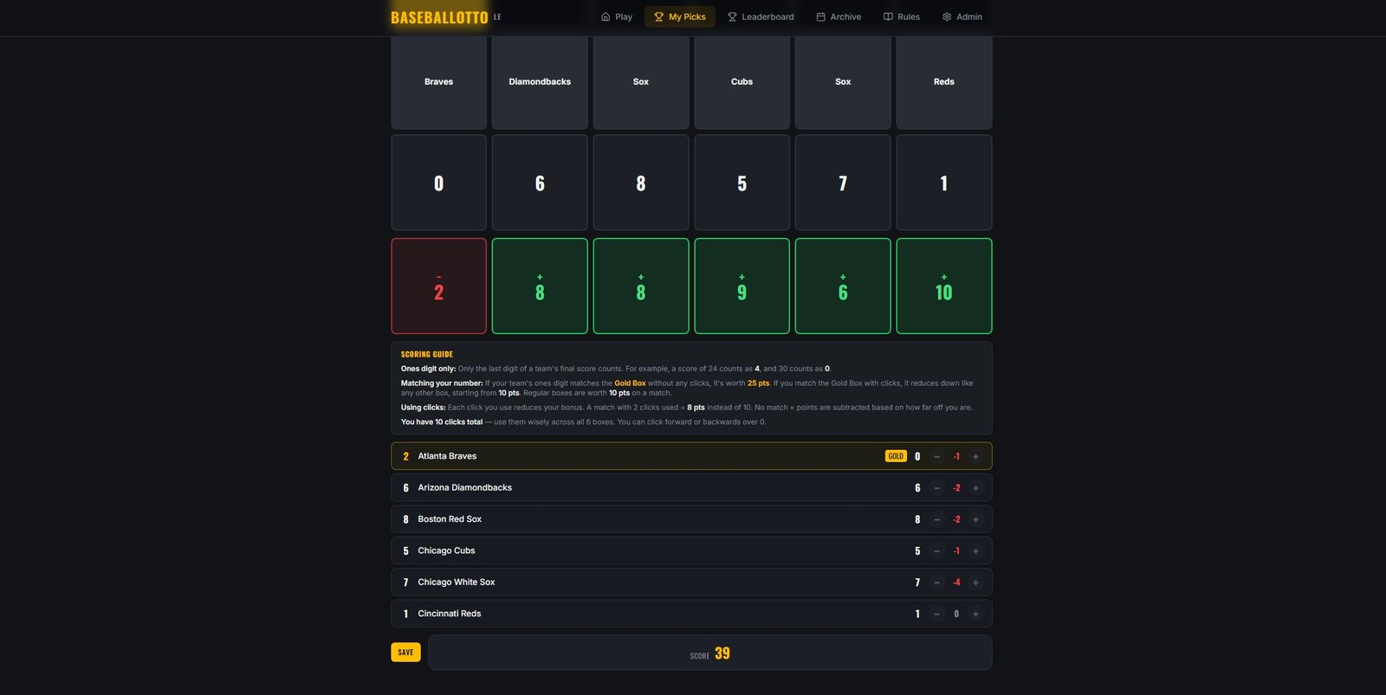Select the green plus 10 result box
The height and width of the screenshot is (695, 1386).
[x=943, y=286]
